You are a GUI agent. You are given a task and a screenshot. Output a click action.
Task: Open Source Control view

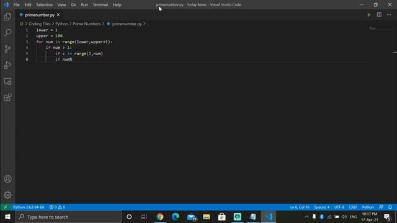(7, 49)
